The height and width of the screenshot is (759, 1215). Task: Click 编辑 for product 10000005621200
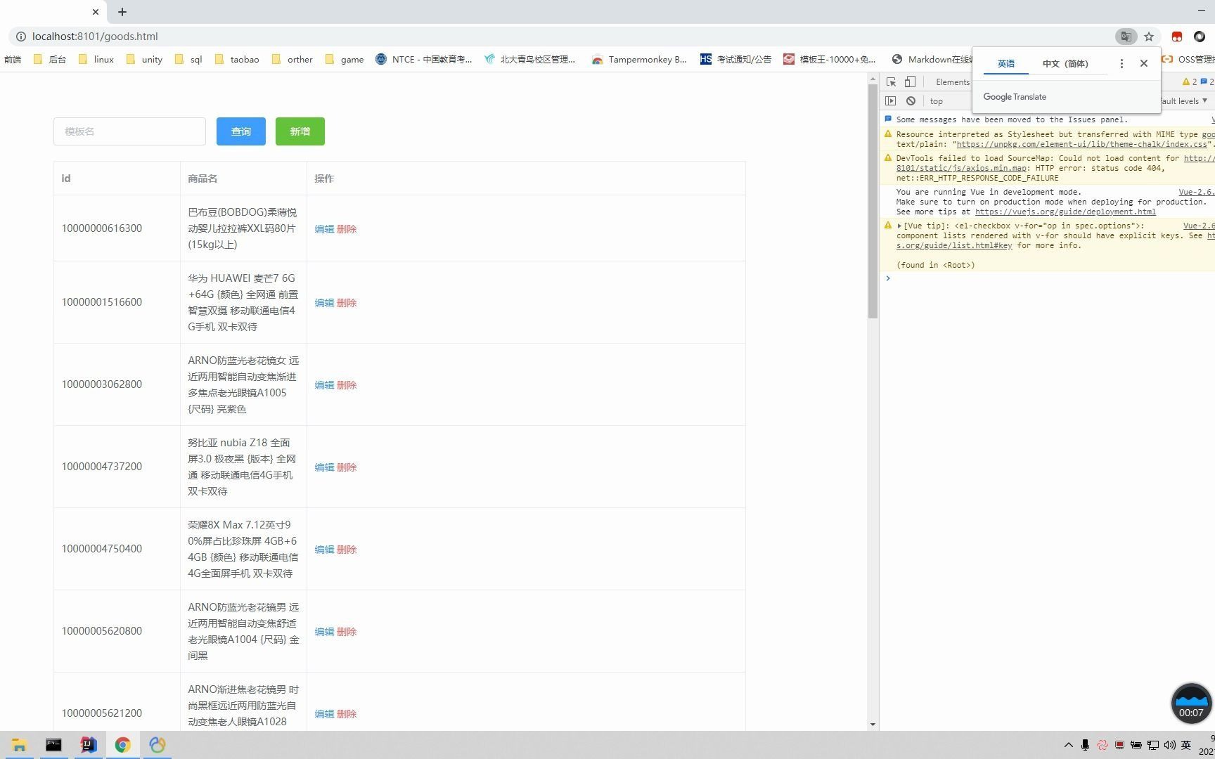pos(324,714)
